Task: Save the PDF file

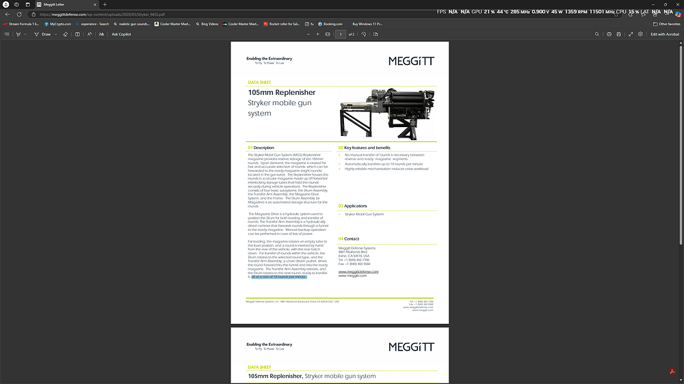Action: click(619, 33)
